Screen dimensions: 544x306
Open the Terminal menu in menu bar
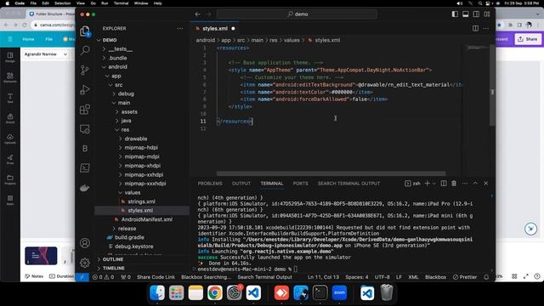[121, 3]
